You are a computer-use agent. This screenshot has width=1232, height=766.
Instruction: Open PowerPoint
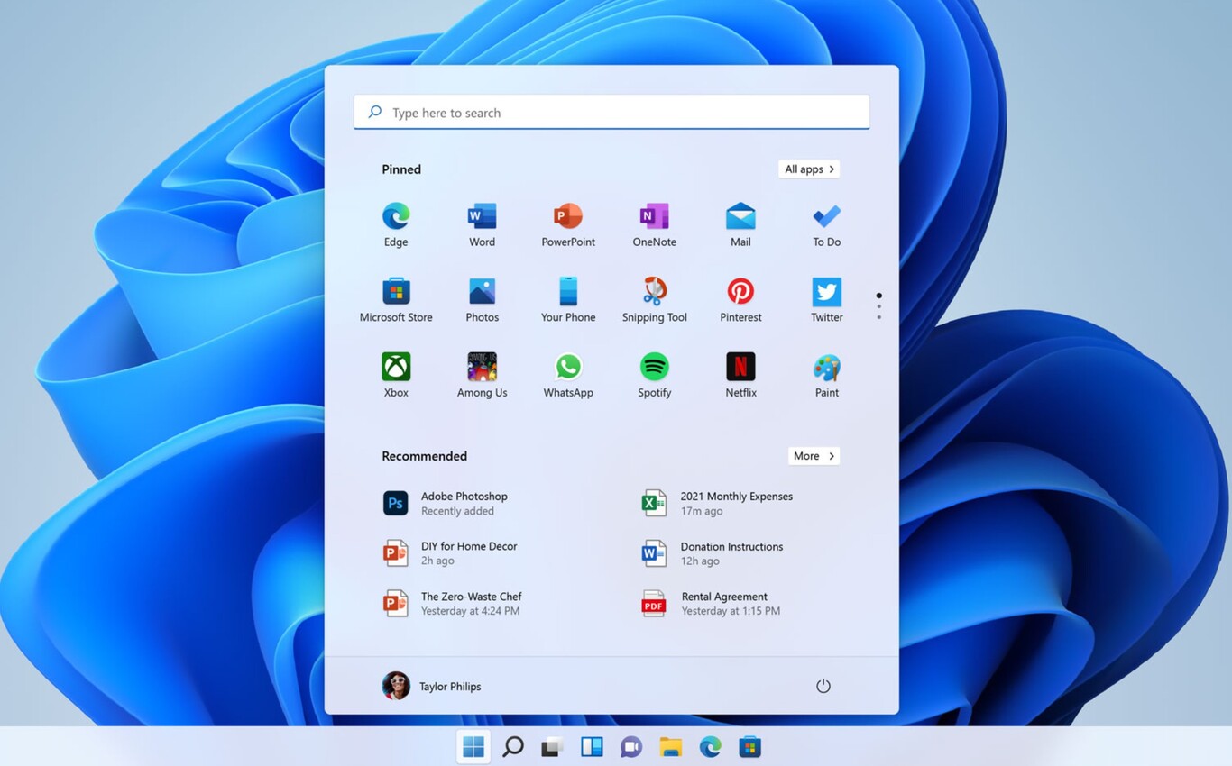click(x=567, y=216)
